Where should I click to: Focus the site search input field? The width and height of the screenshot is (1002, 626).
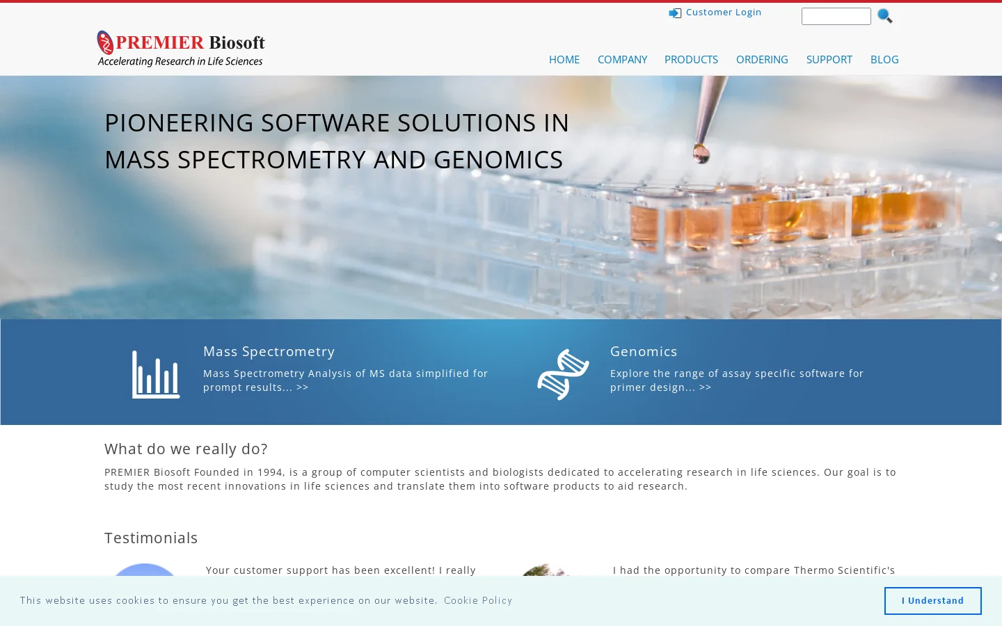[x=836, y=16]
